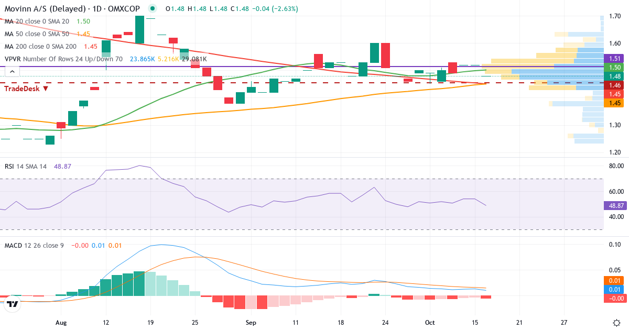Collapse the indicator legend with the chevron button
This screenshot has height=330, width=629.
[x=12, y=72]
